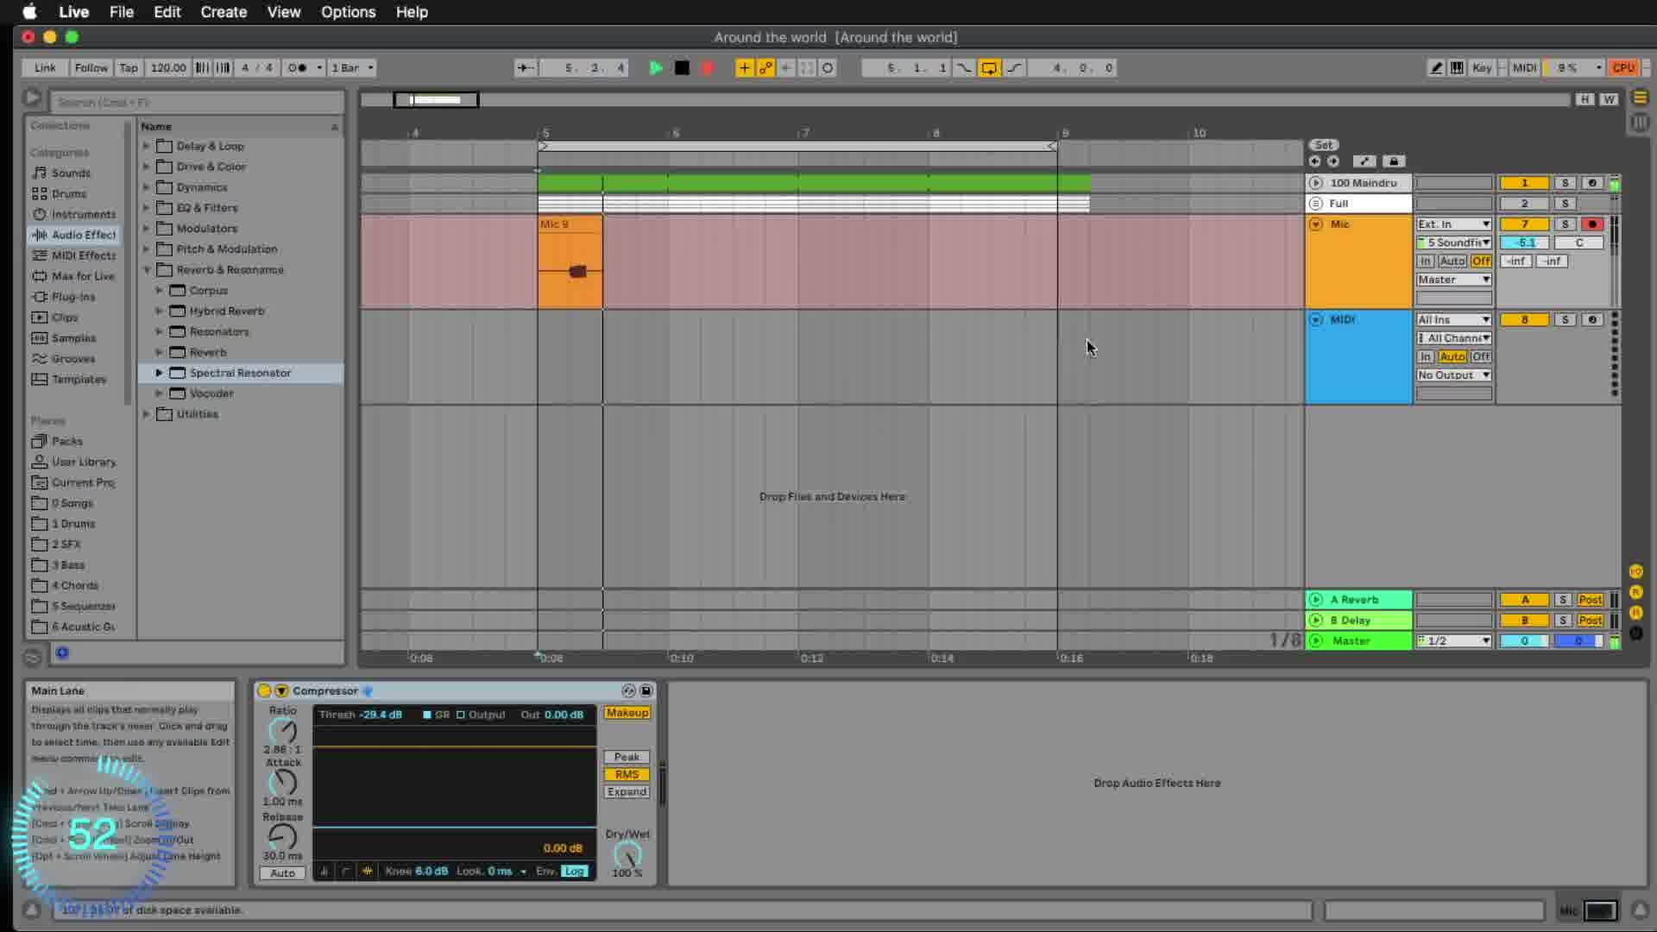Viewport: 1657px width, 932px height.
Task: Open Master track 1/2 output dropdown
Action: coord(1453,641)
